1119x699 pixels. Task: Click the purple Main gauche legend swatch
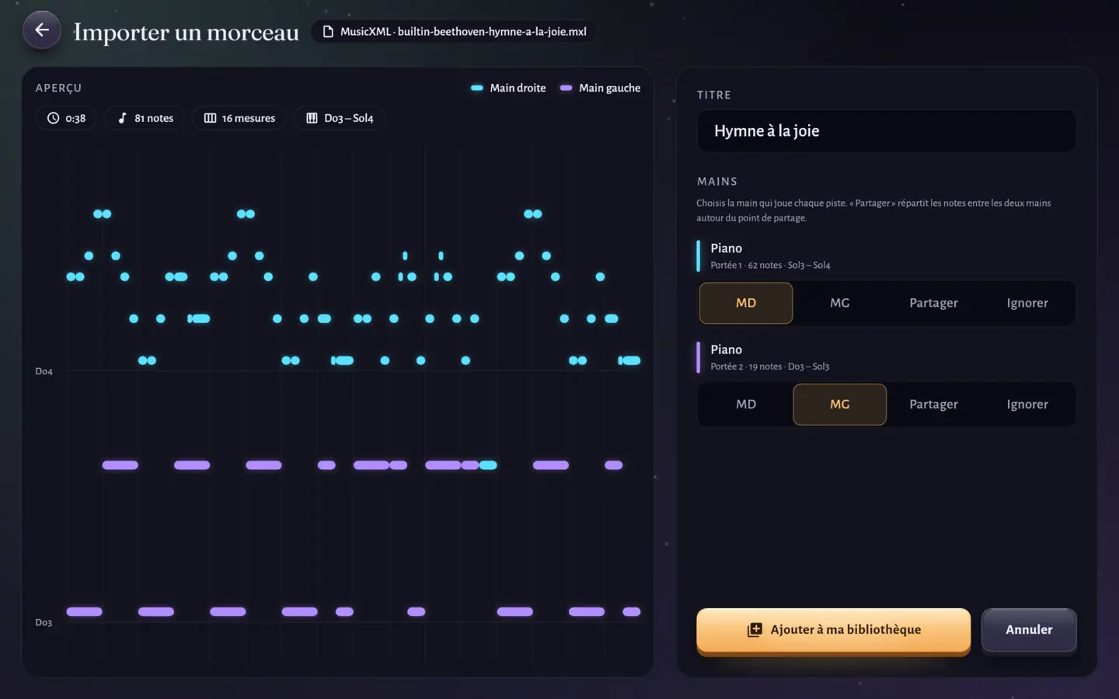point(566,88)
